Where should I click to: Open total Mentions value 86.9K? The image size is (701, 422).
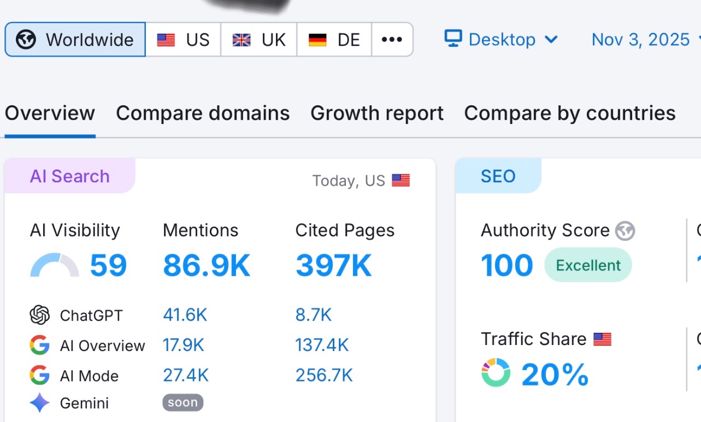click(207, 265)
